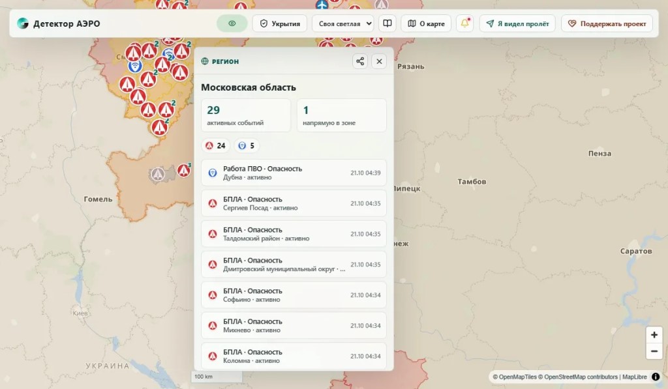Zoom in the map with plus button

(654, 335)
